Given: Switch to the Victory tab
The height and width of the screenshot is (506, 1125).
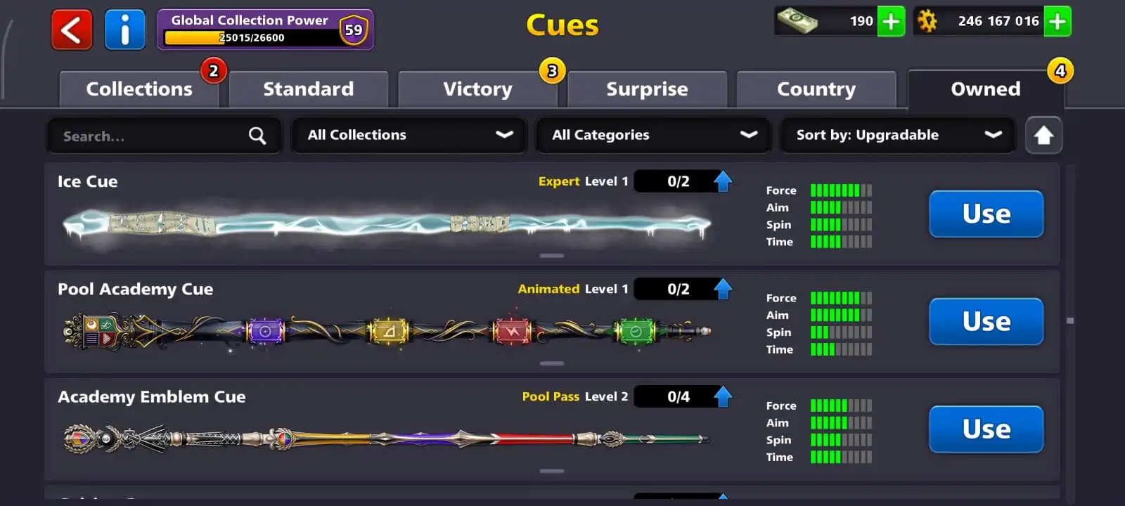Looking at the screenshot, I should tap(478, 89).
